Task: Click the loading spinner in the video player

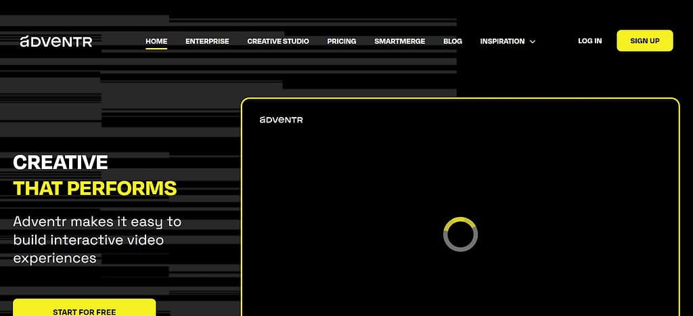Action: 460,234
